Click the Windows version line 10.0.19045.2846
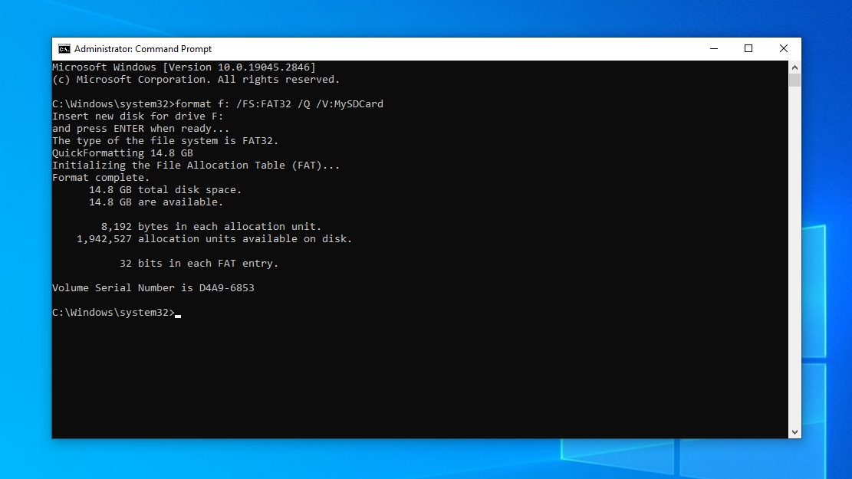Screen dimensions: 852x479 (183, 67)
